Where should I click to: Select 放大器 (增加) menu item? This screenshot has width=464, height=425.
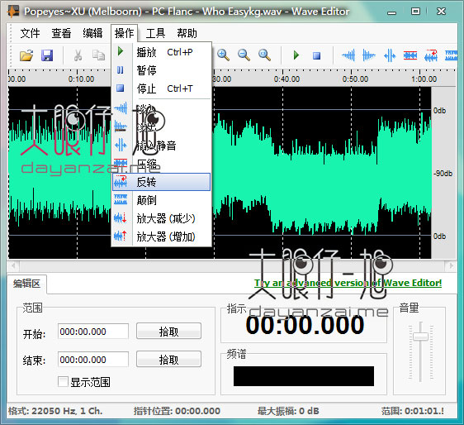(162, 236)
